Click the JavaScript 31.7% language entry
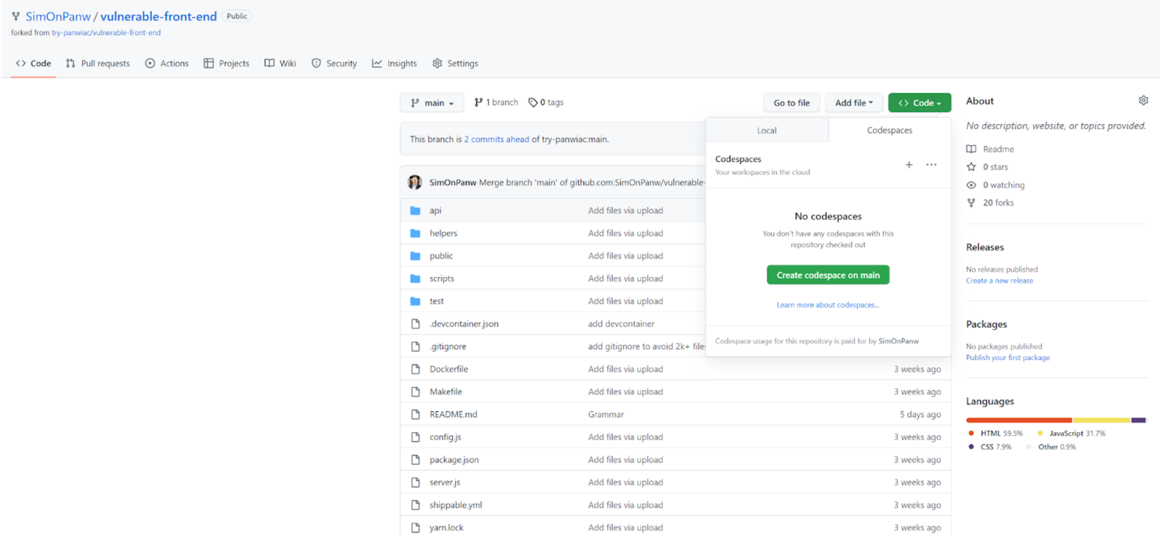 pos(1072,433)
